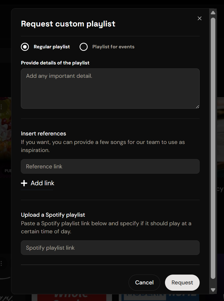
Task: Click the blue 'Modern Home' thumbnail below dialog
Action: (x=159, y=297)
